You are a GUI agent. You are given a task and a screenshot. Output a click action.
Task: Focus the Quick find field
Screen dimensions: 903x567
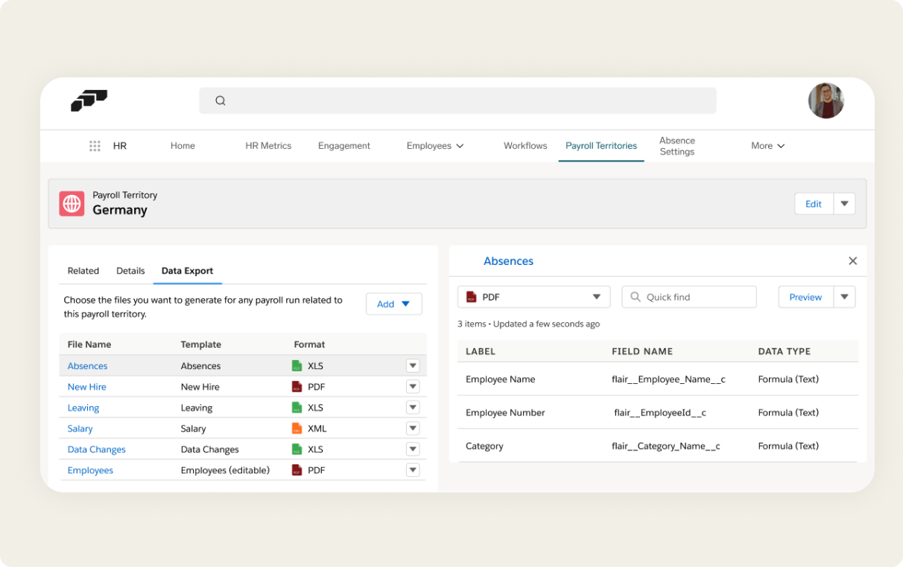689,297
